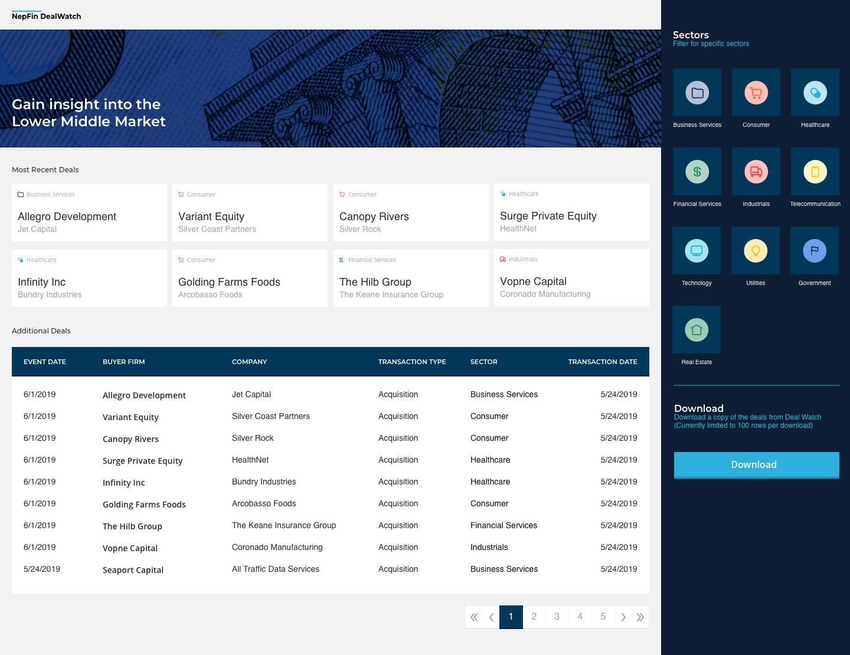Image resolution: width=850 pixels, height=655 pixels.
Task: Select the 5/24/2019 event date cell
Action: tap(42, 569)
